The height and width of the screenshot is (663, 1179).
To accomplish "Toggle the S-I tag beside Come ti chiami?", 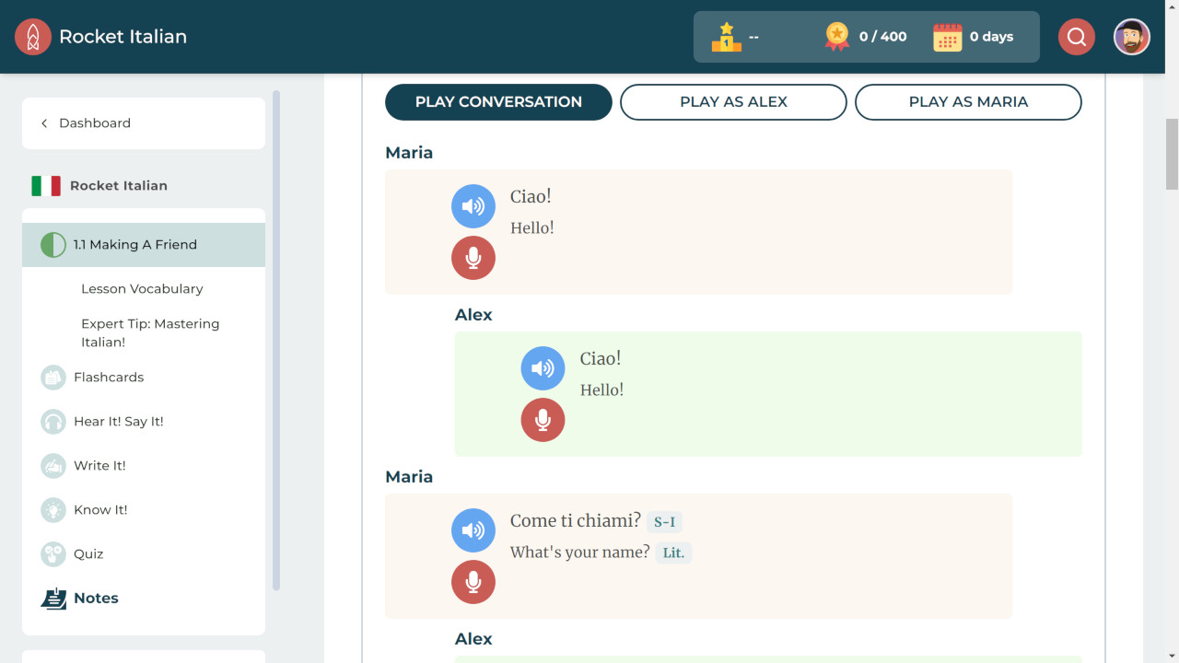I will [664, 522].
